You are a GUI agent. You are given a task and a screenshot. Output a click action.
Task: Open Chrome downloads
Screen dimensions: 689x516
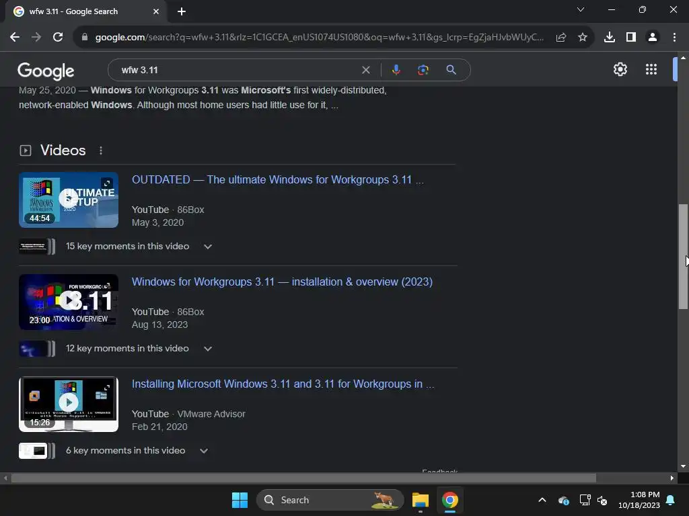click(610, 38)
